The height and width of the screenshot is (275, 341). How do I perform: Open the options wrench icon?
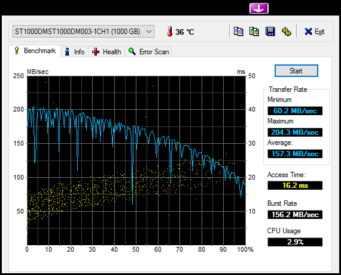click(287, 32)
